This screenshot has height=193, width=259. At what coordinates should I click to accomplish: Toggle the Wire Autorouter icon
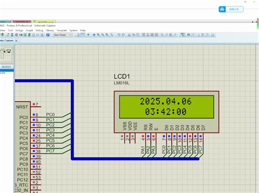click(x=183, y=35)
